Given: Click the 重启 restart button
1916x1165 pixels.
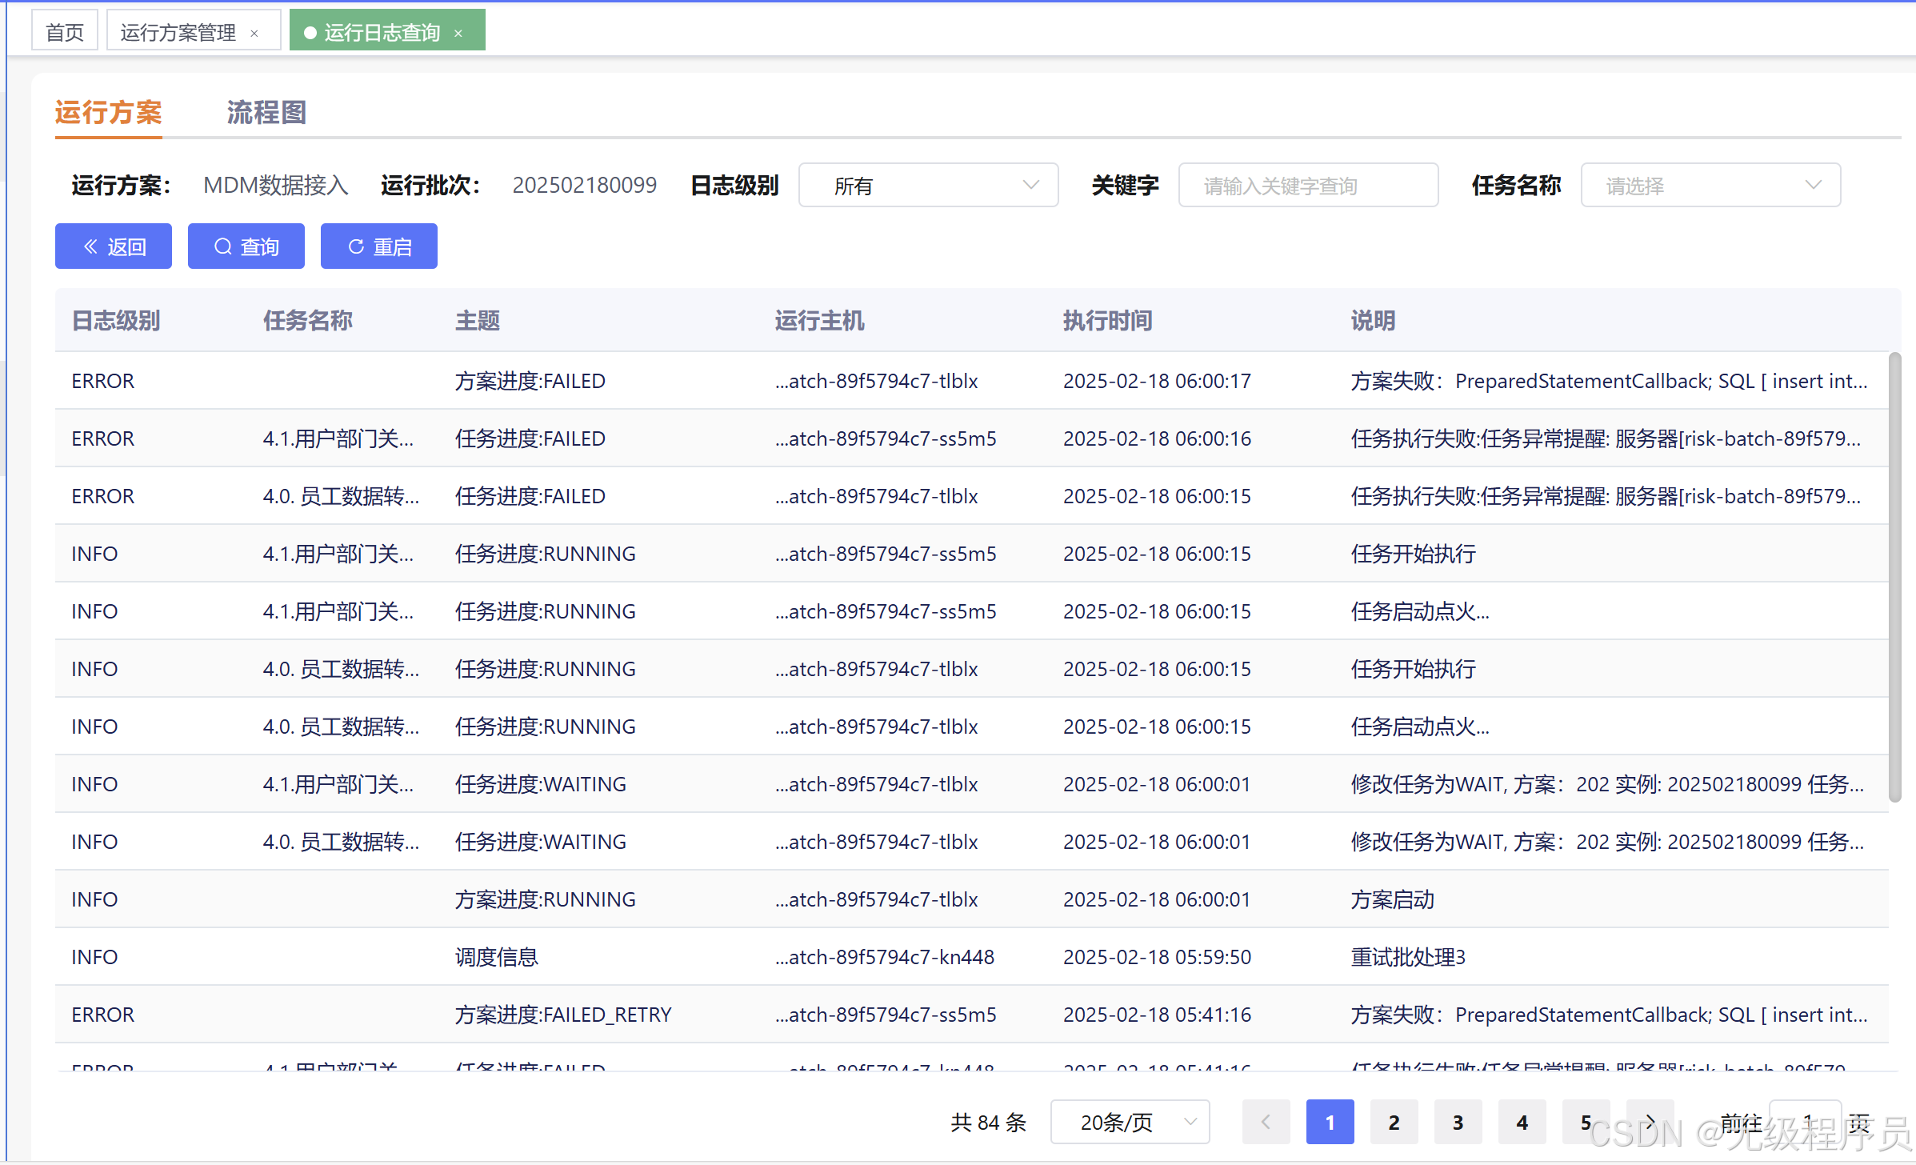Looking at the screenshot, I should coord(378,246).
